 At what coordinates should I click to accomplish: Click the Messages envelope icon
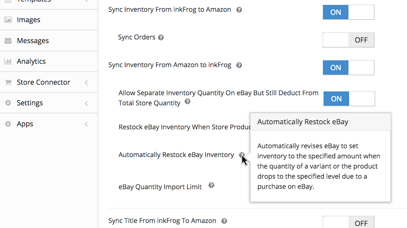pyautogui.click(x=8, y=41)
